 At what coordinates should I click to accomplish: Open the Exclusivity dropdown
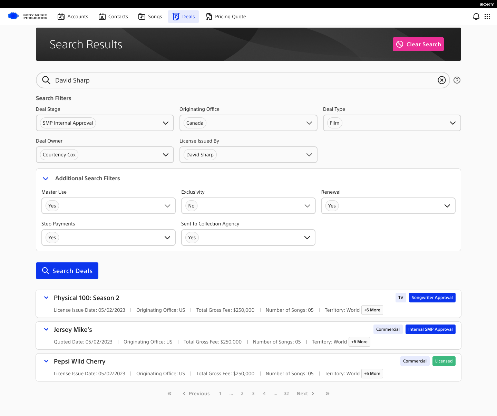[248, 206]
